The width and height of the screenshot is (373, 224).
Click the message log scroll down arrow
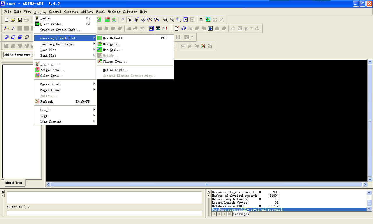(369, 209)
